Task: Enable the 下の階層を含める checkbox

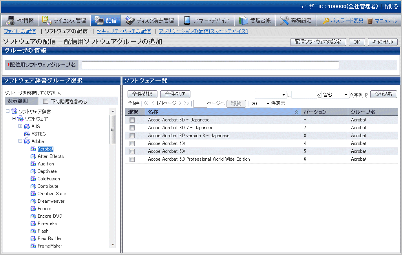Action: [x=46, y=101]
